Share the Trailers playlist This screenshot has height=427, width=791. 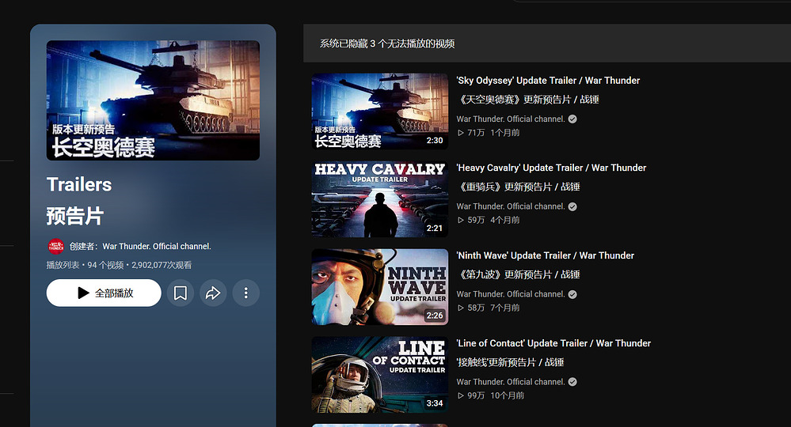click(x=213, y=293)
